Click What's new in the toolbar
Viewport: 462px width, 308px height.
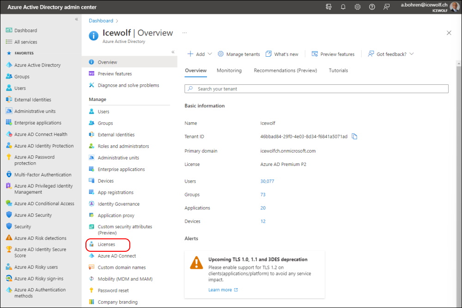(282, 54)
